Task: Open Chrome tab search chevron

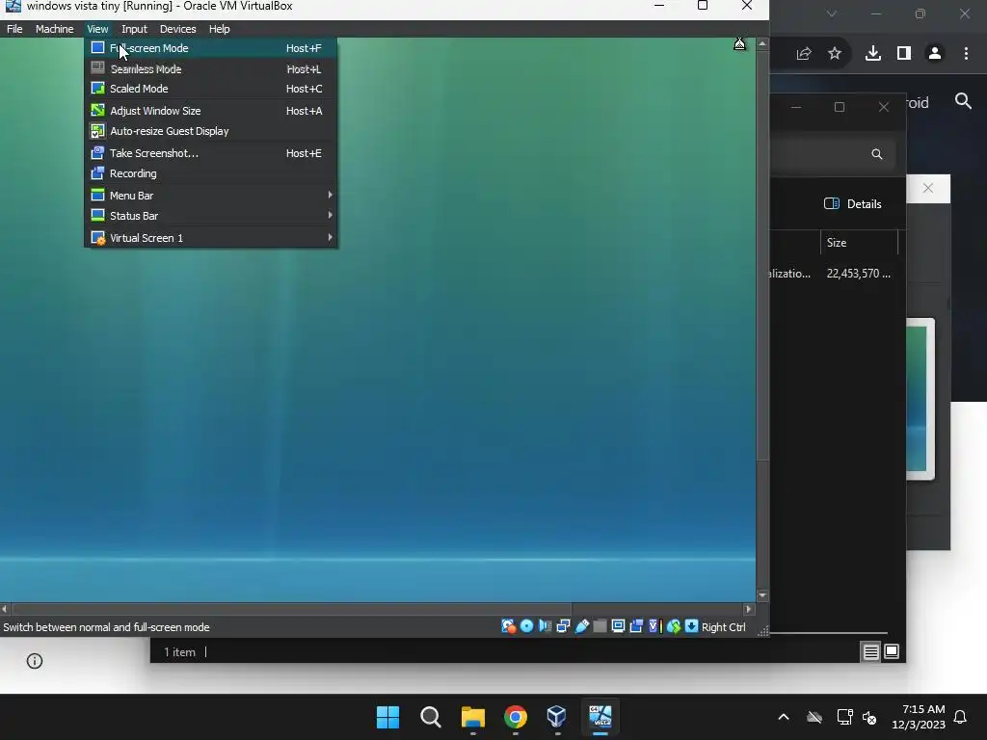Action: (x=832, y=13)
